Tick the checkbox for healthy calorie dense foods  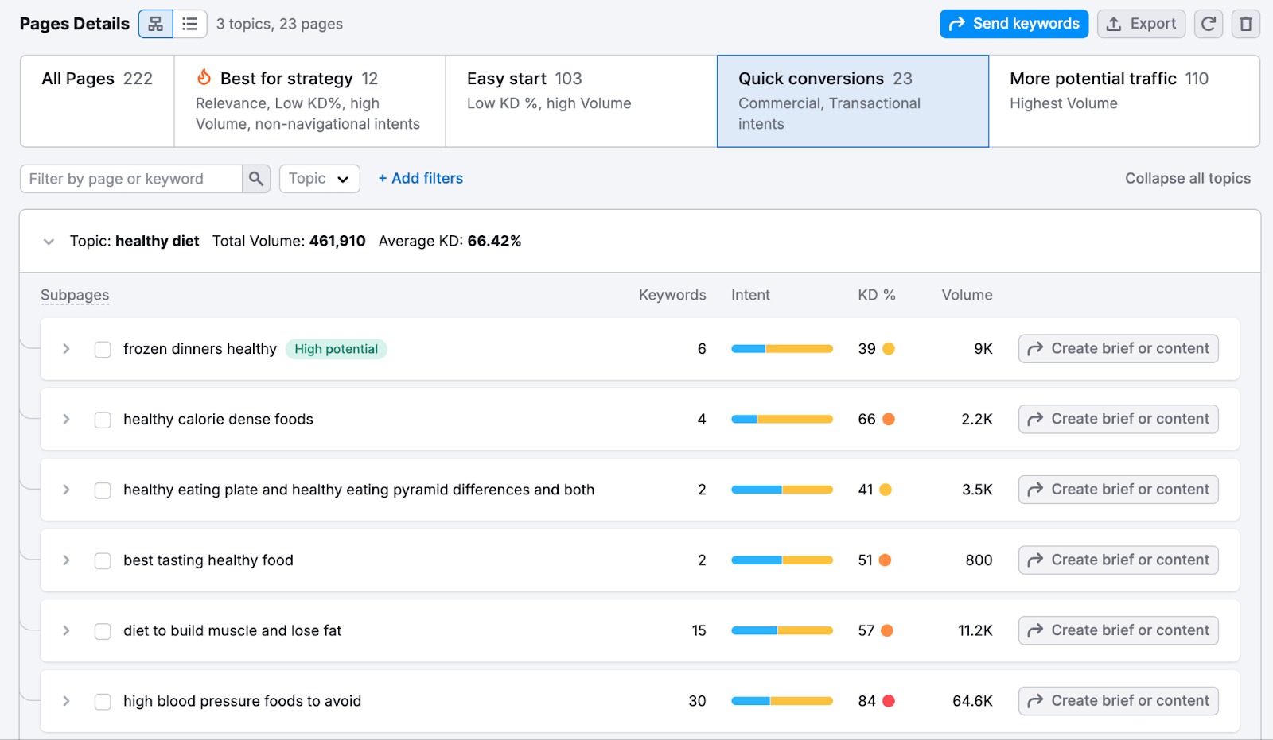pos(103,420)
